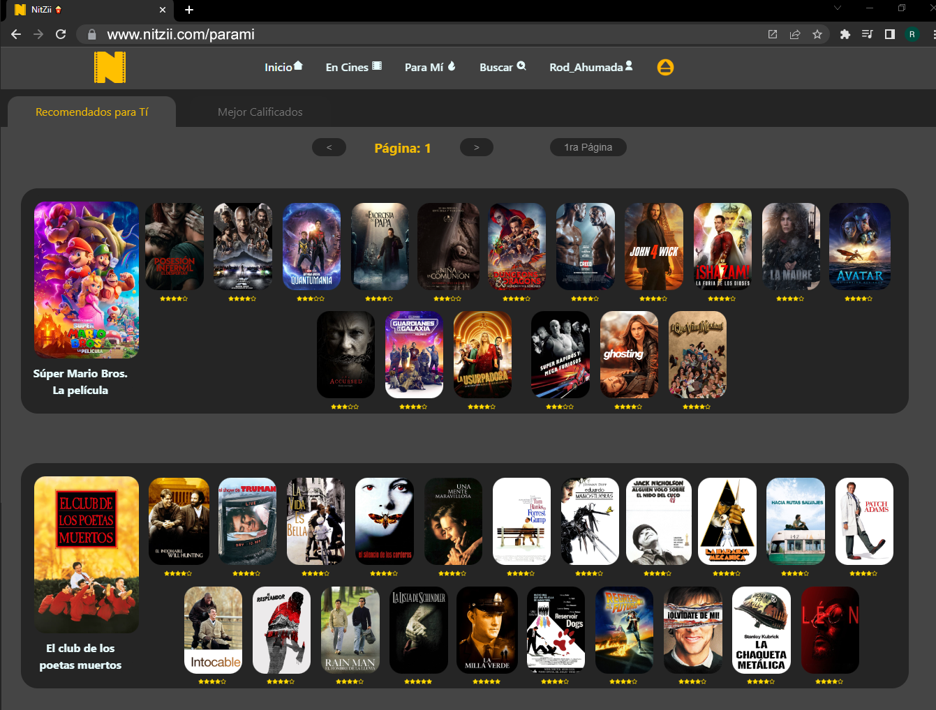Select the Recomendados para Tí tab
This screenshot has height=710, width=936.
91,112
